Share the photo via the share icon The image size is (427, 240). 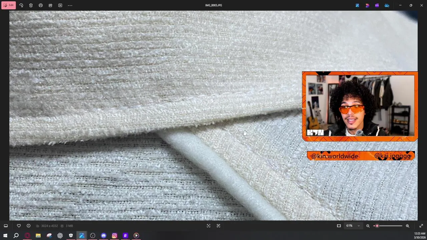(x=50, y=5)
